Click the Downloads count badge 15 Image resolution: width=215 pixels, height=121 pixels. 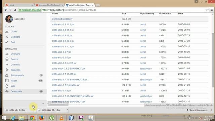point(41,91)
